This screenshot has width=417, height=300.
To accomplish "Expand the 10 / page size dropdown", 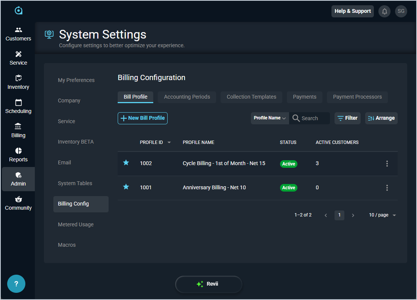I will point(383,215).
